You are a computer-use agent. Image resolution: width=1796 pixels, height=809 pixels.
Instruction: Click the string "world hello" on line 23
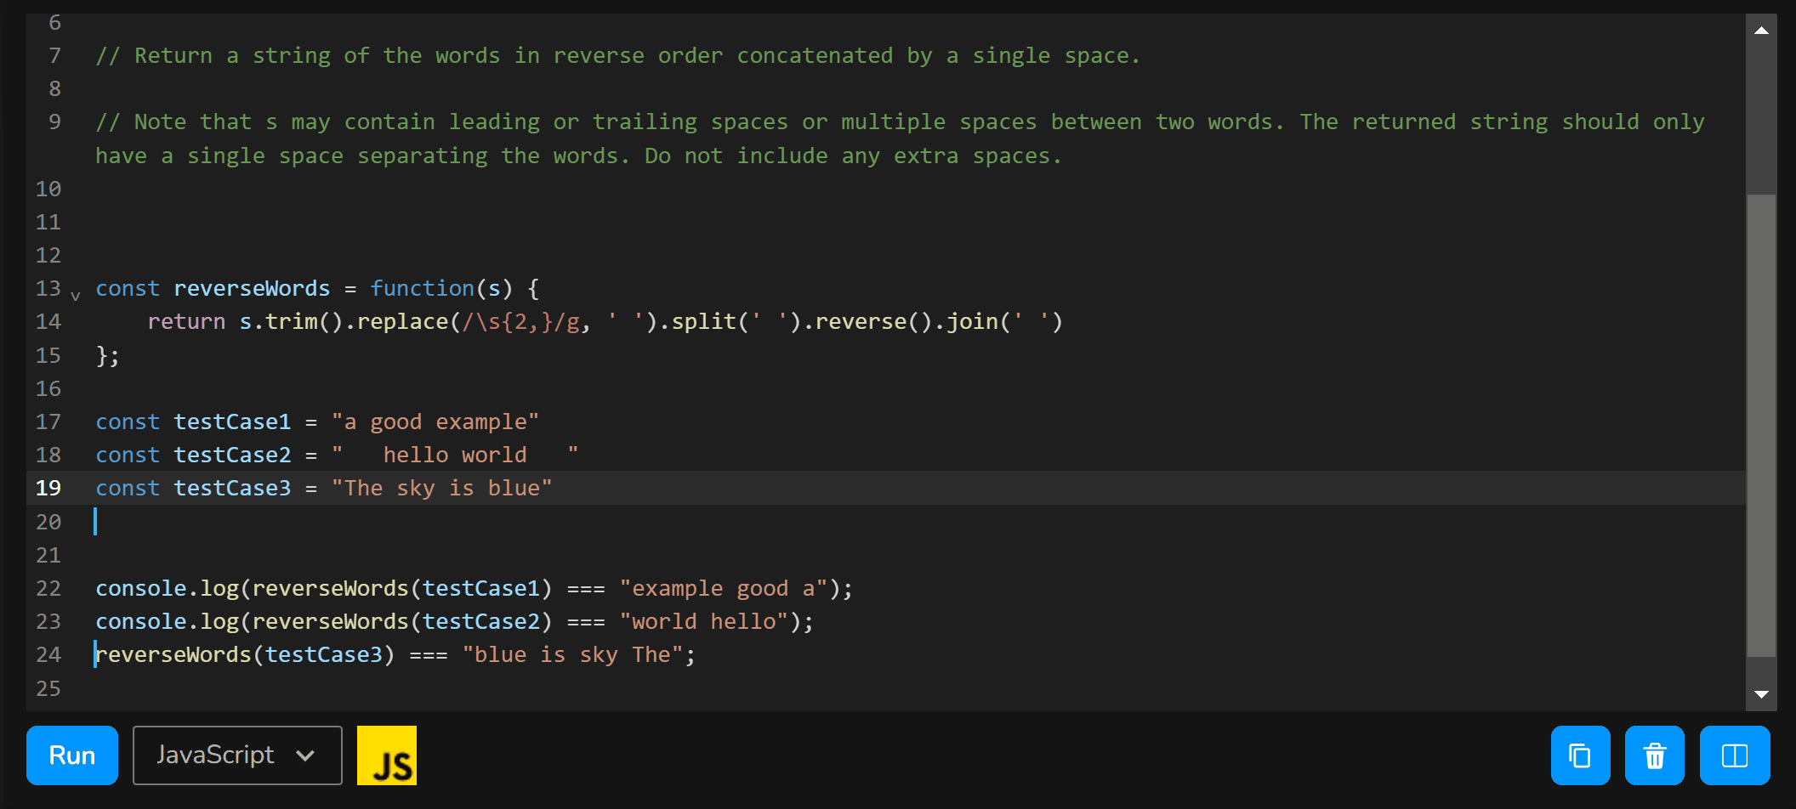coord(704,621)
